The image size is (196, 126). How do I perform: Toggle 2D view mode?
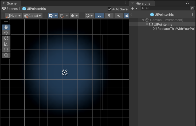point(100,16)
